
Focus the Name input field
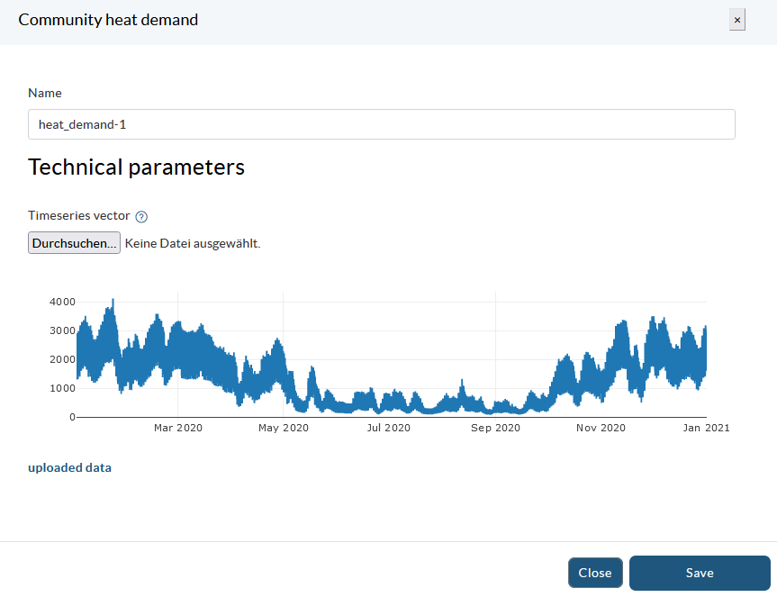pos(381,124)
